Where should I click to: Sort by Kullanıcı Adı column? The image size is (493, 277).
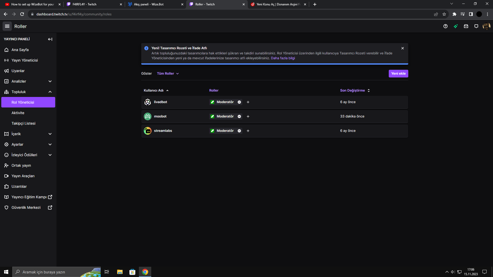(156, 91)
